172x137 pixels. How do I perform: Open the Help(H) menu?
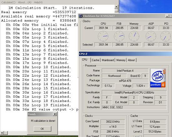tap(38, 2)
